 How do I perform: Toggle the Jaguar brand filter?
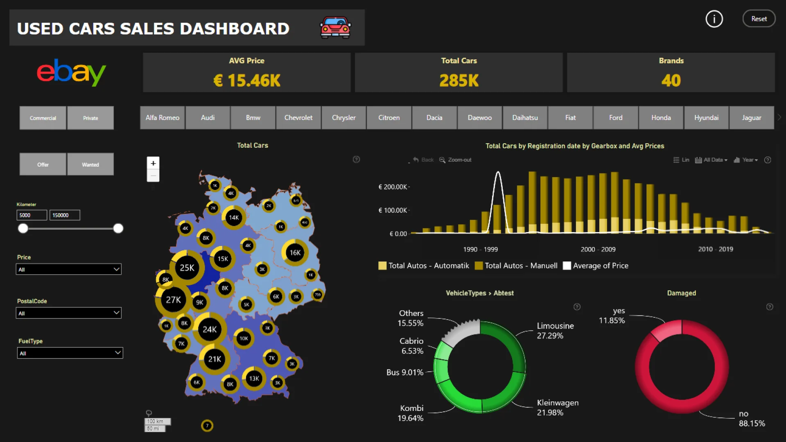[x=752, y=117]
